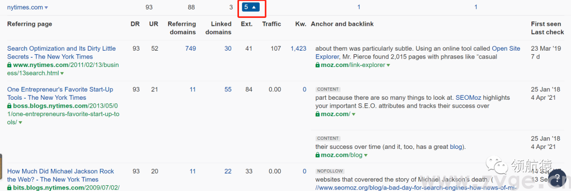
Task: Open 'How Much Did Michael Jackson Rock the Web' link
Action: click(x=60, y=175)
